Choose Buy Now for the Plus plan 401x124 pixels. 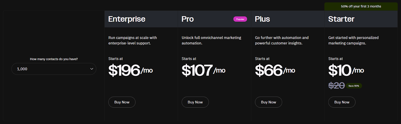point(268,102)
